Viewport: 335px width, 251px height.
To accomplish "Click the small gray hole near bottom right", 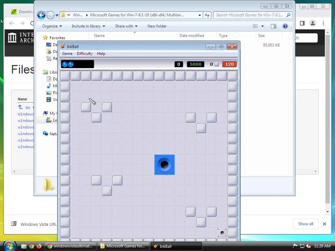I will pos(222,233).
